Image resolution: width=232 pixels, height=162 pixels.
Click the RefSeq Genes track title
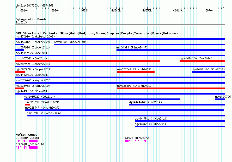[x=26, y=135]
